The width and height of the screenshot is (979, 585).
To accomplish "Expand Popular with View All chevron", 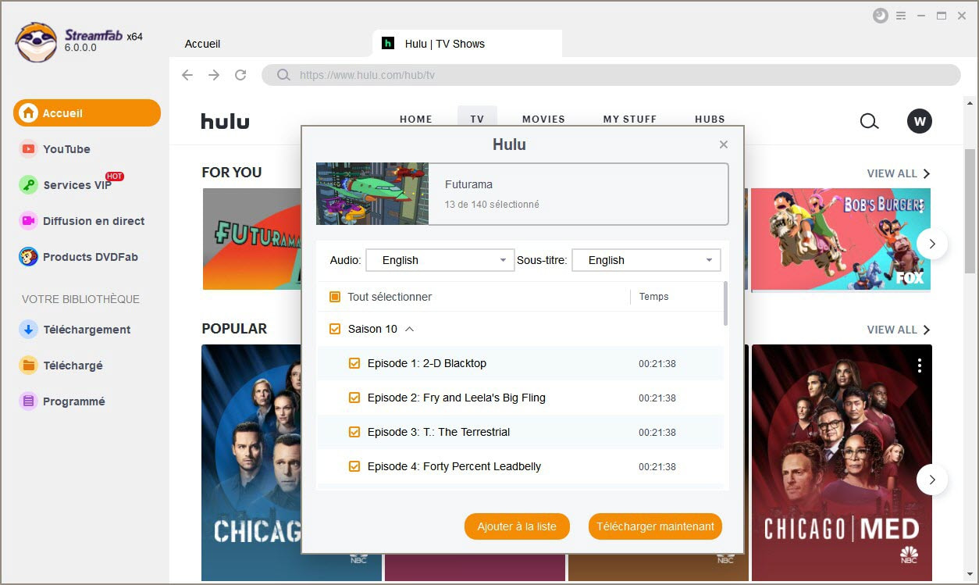I will tap(926, 330).
